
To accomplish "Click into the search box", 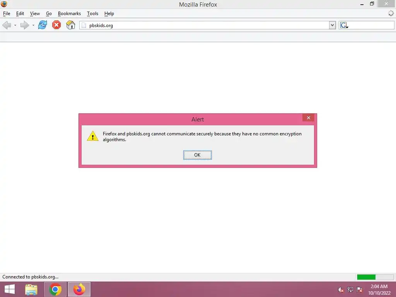I will tap(371, 25).
